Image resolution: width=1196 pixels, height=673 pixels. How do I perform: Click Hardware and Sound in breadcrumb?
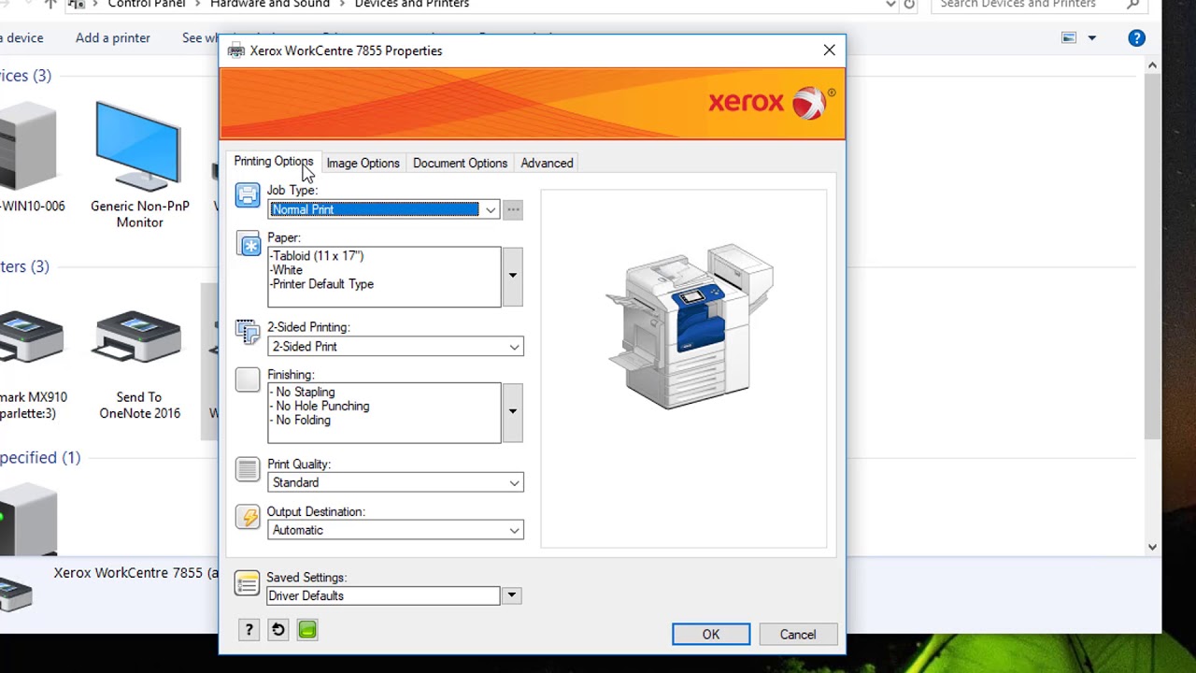tap(270, 5)
